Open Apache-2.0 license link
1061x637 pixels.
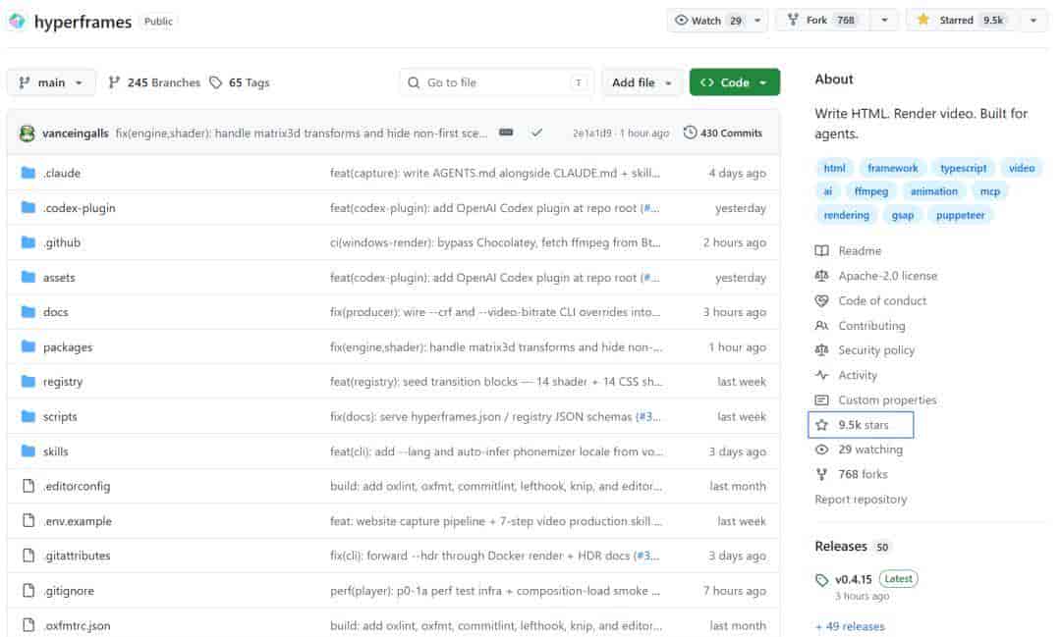888,276
